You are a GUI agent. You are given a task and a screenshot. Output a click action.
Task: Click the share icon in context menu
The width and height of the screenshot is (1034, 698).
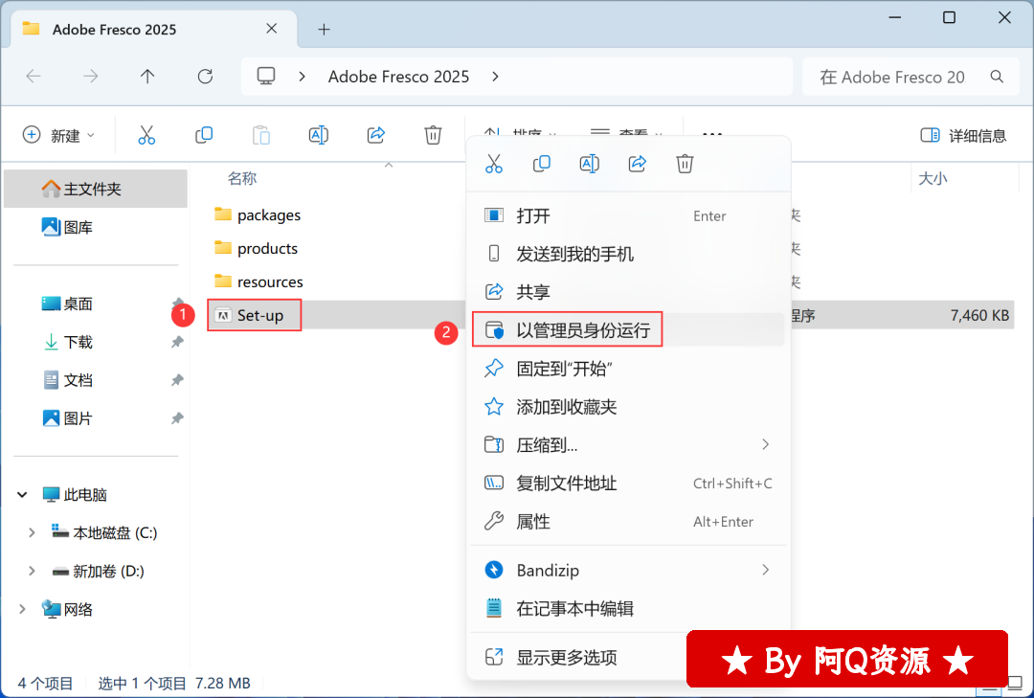(638, 164)
